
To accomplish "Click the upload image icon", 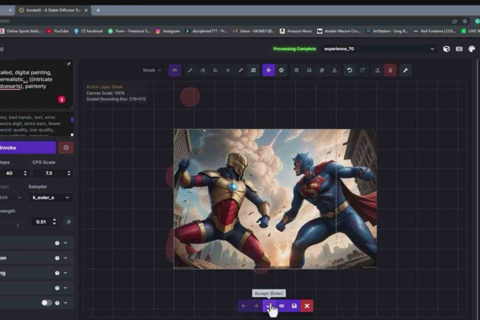I will click(378, 70).
